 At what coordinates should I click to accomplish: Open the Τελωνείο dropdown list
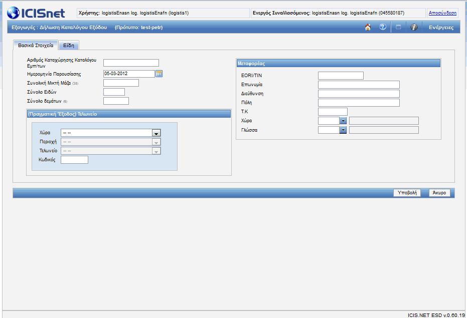[x=156, y=151]
